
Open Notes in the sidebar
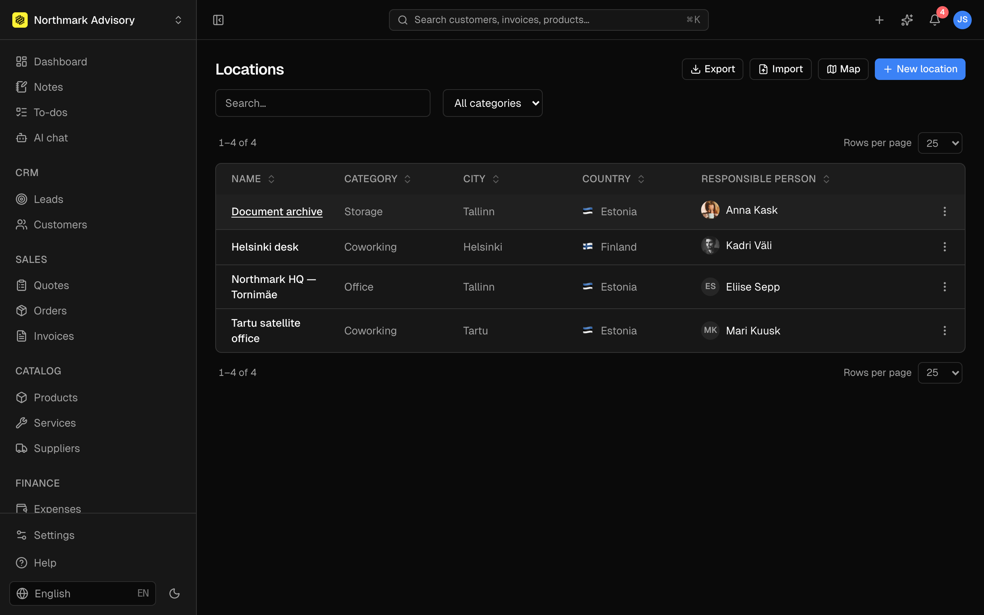click(98, 87)
